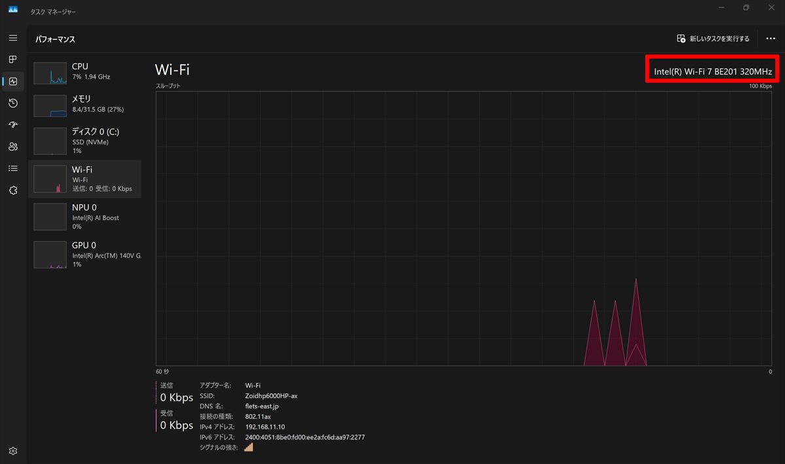Click the スループット graph label
This screenshot has width=785, height=464.
click(x=168, y=86)
